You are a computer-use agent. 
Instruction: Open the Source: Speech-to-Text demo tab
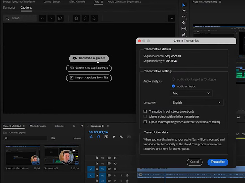point(19,2)
